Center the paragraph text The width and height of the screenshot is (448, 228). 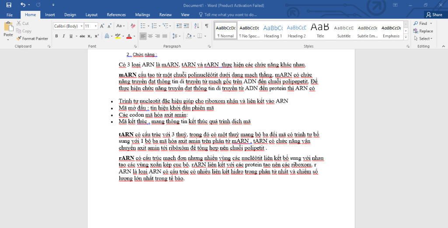[x=150, y=36]
